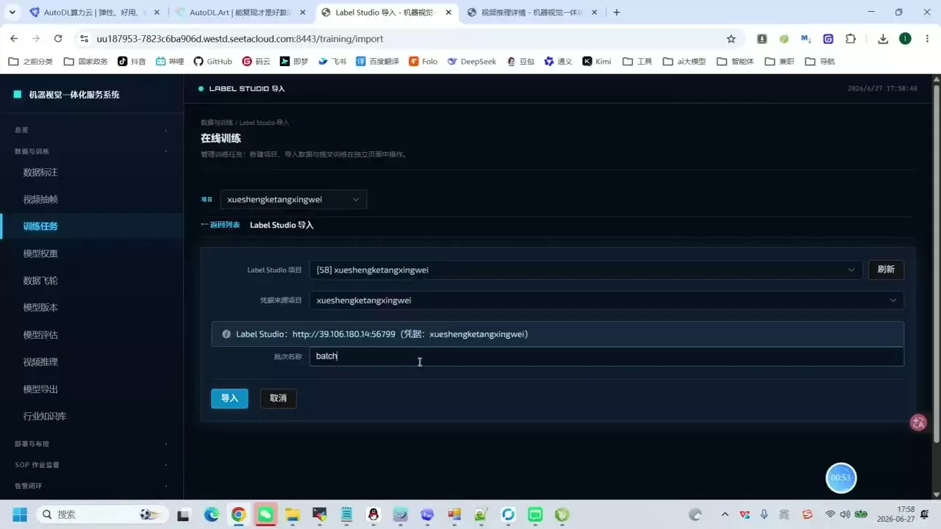Open the Windows Start menu
The width and height of the screenshot is (941, 529).
20,514
